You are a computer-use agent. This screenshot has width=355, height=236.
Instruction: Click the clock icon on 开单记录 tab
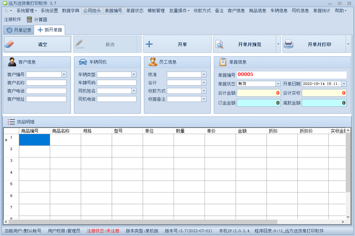[x=9, y=30]
